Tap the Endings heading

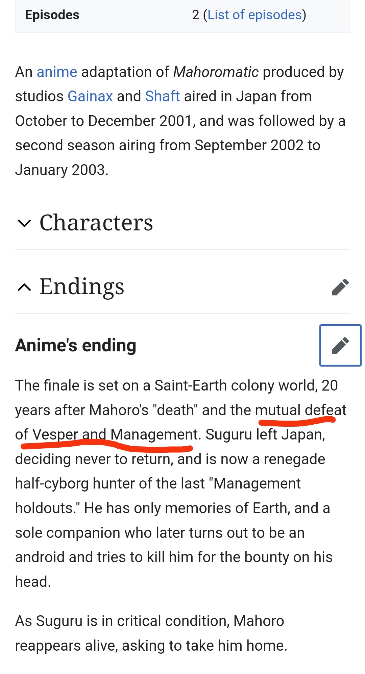(82, 286)
